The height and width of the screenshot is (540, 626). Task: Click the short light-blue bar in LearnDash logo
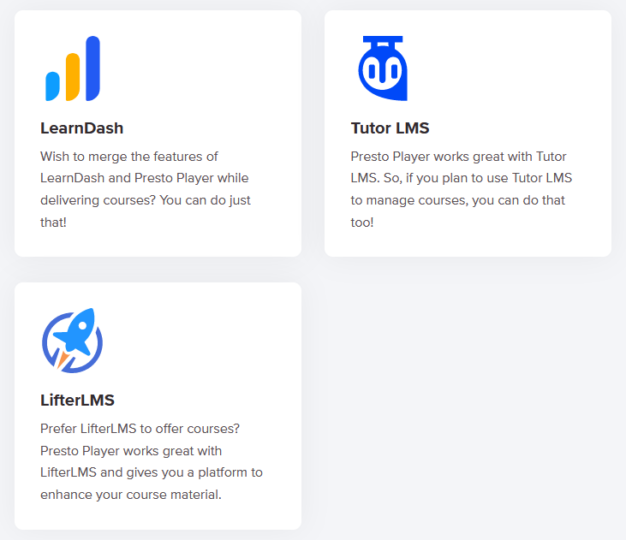pyautogui.click(x=52, y=86)
